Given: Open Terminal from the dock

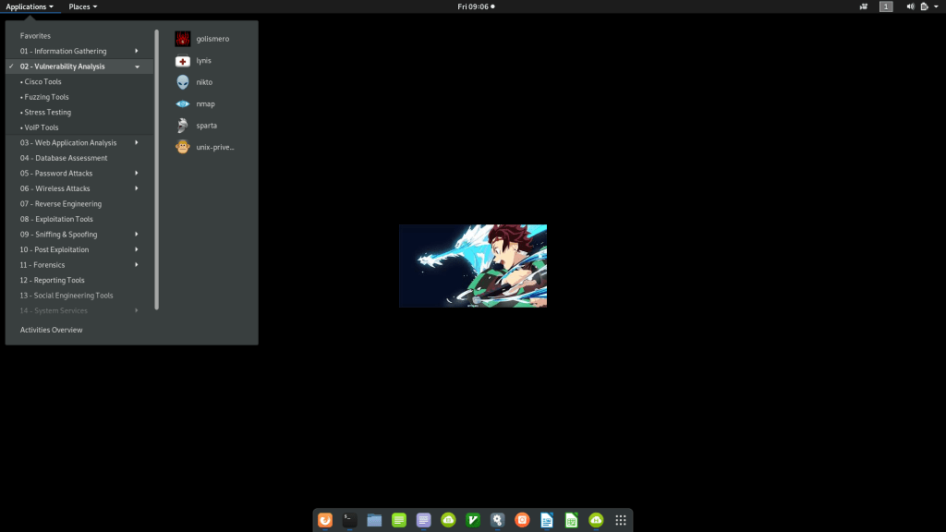Looking at the screenshot, I should pos(349,520).
